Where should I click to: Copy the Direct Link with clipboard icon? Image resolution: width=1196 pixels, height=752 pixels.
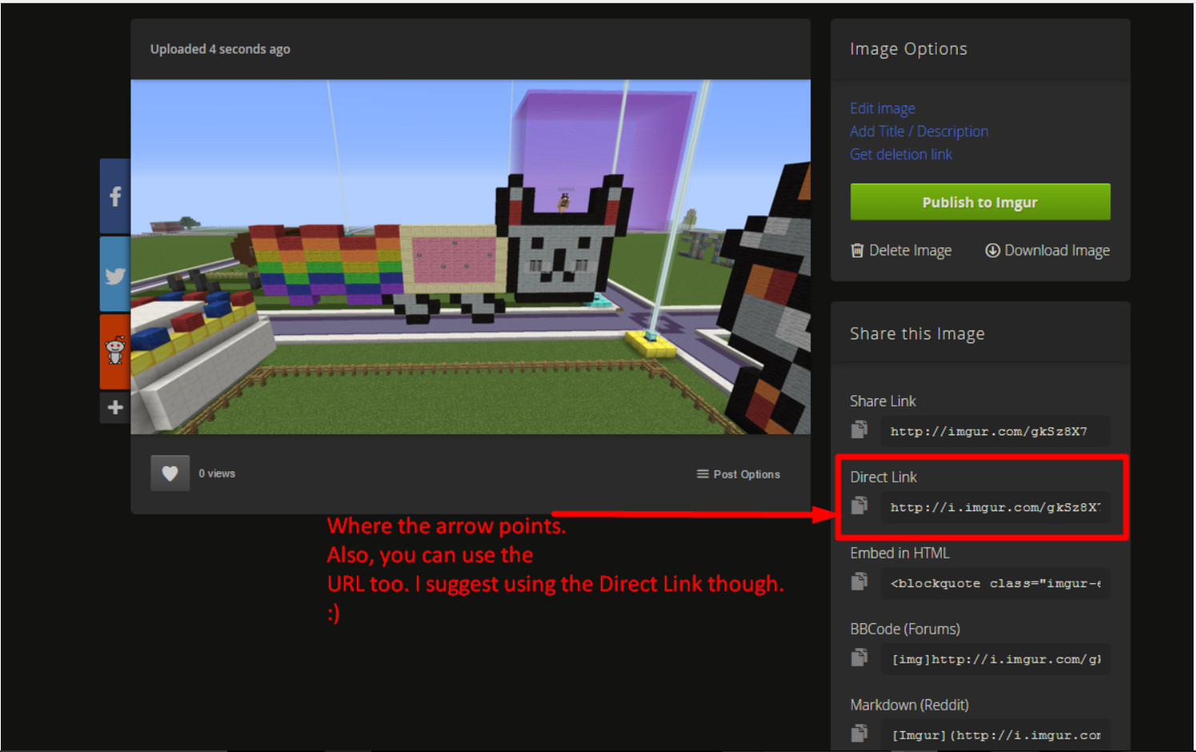[x=859, y=506]
